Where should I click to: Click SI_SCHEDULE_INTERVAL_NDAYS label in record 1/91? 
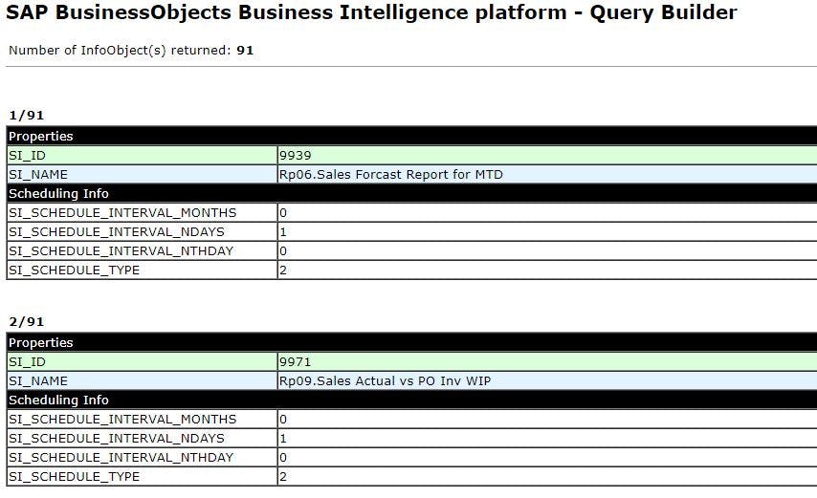pos(116,232)
